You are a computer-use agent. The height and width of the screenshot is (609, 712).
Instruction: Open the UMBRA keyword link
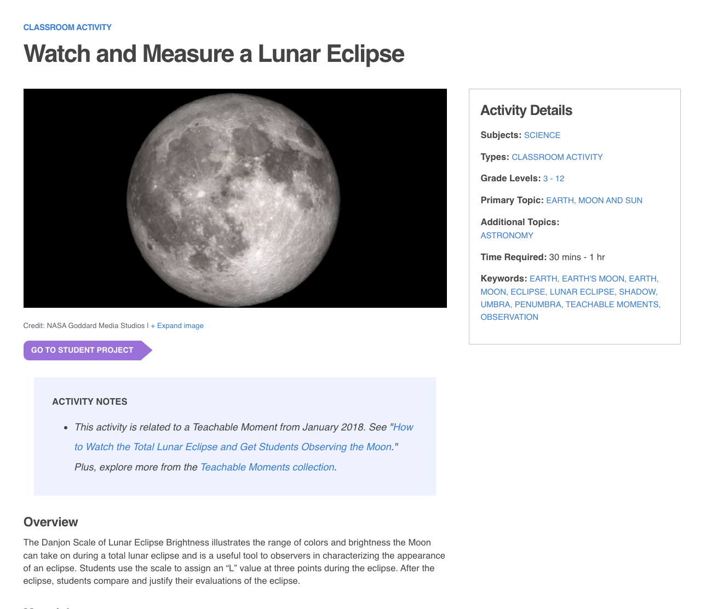(495, 304)
